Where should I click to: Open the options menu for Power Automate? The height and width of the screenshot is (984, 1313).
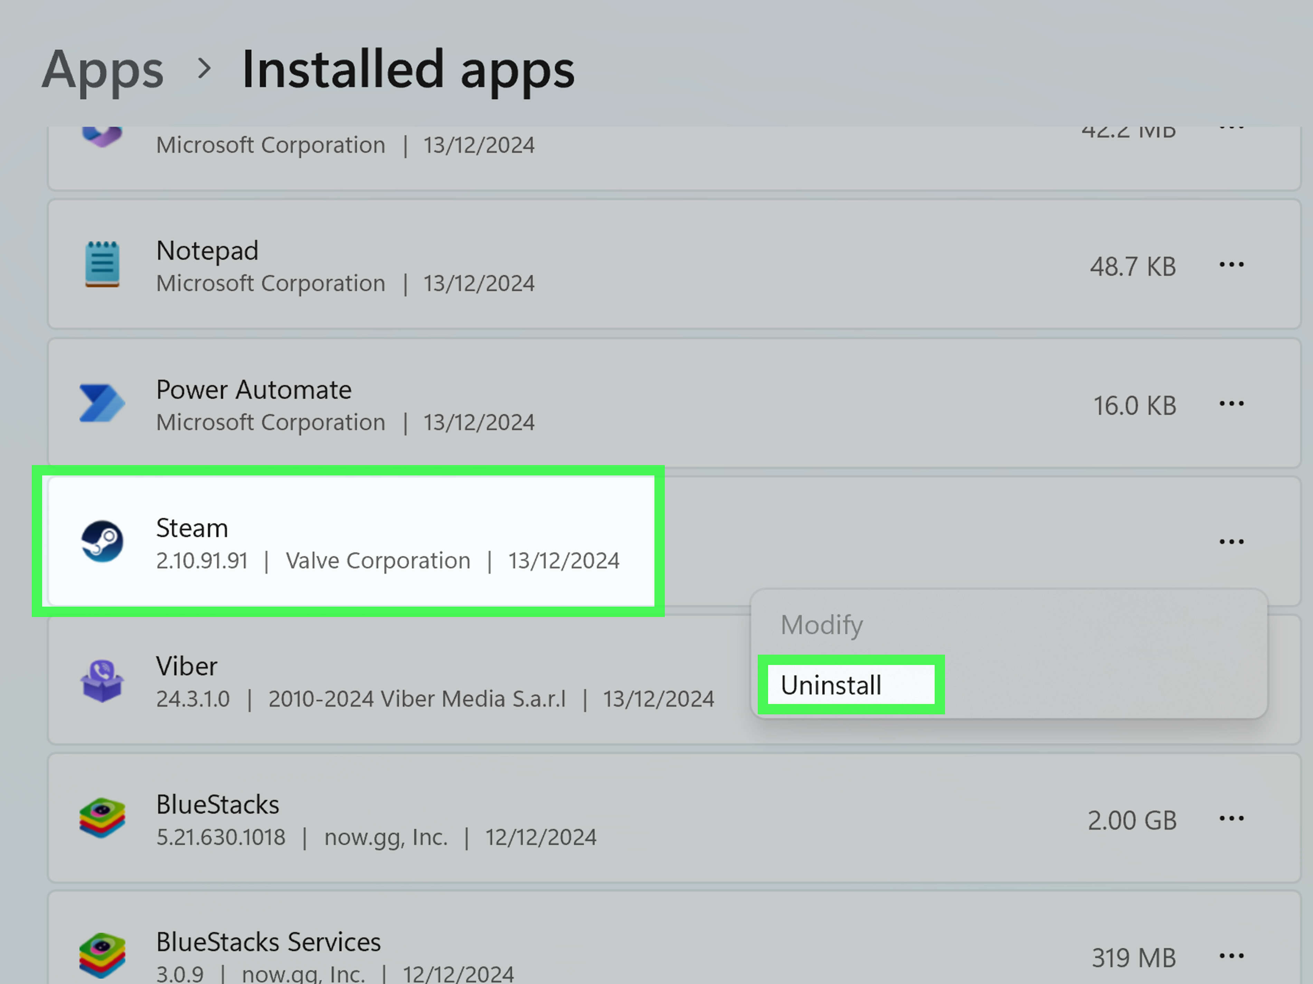click(x=1232, y=404)
